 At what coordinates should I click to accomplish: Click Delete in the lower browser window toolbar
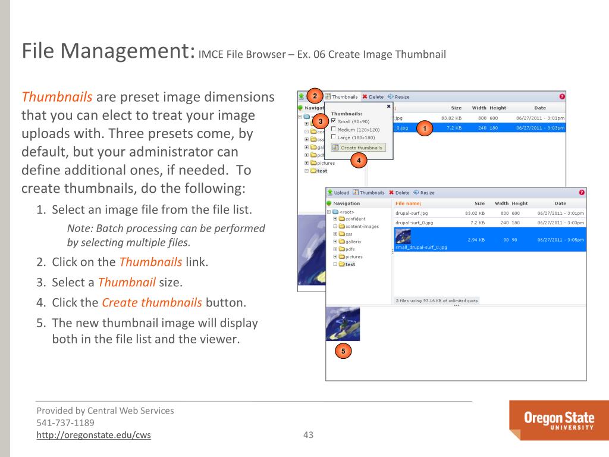(x=399, y=192)
